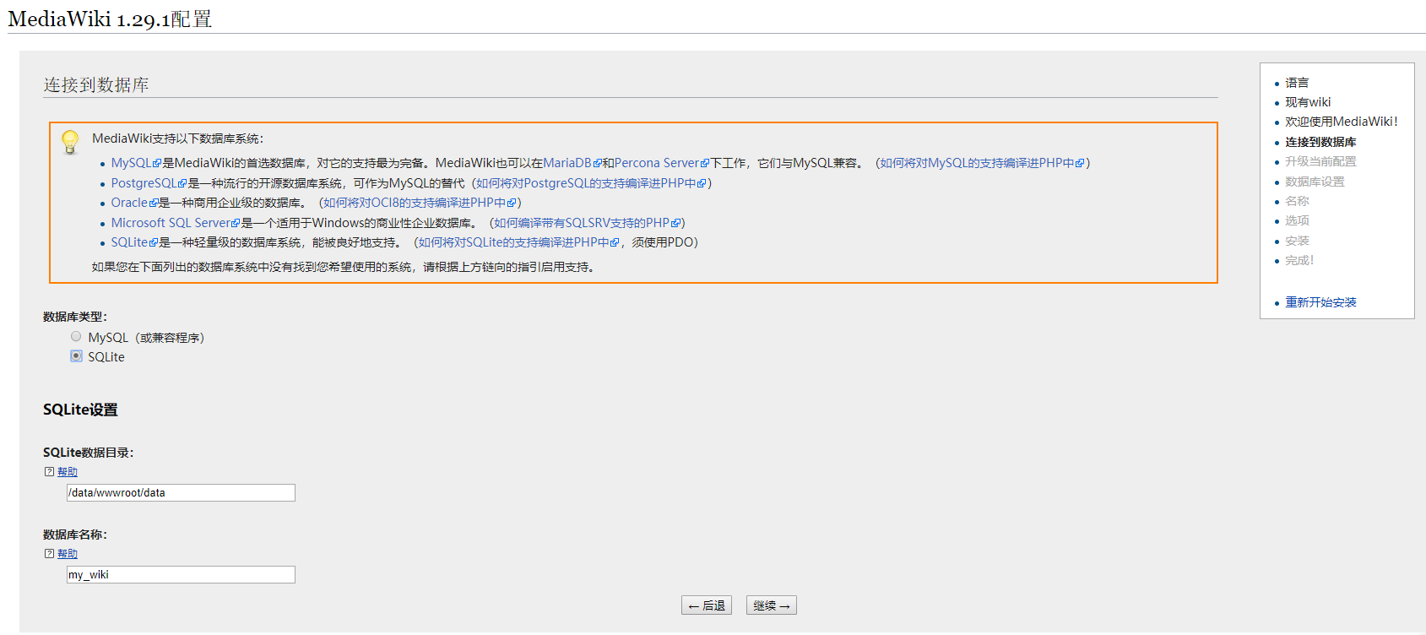The image size is (1426, 635).
Task: Select the MySQL (或兼容程序) radio button
Action: 76,337
